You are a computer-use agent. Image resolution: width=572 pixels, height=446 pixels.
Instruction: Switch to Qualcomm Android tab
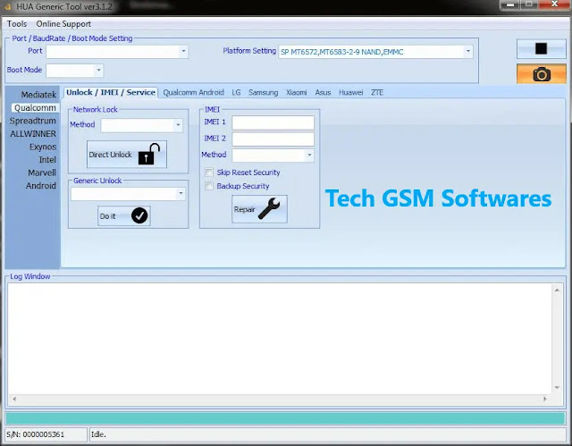(193, 93)
